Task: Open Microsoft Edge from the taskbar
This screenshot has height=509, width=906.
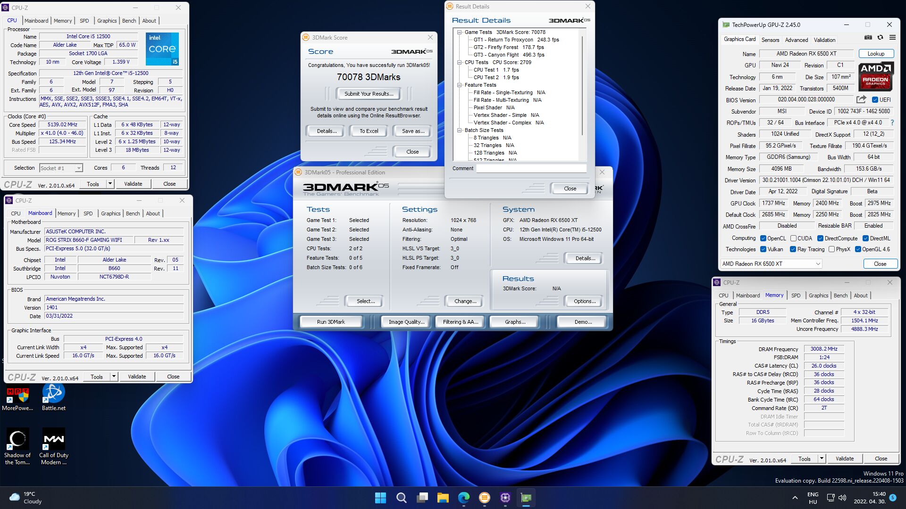Action: (464, 498)
